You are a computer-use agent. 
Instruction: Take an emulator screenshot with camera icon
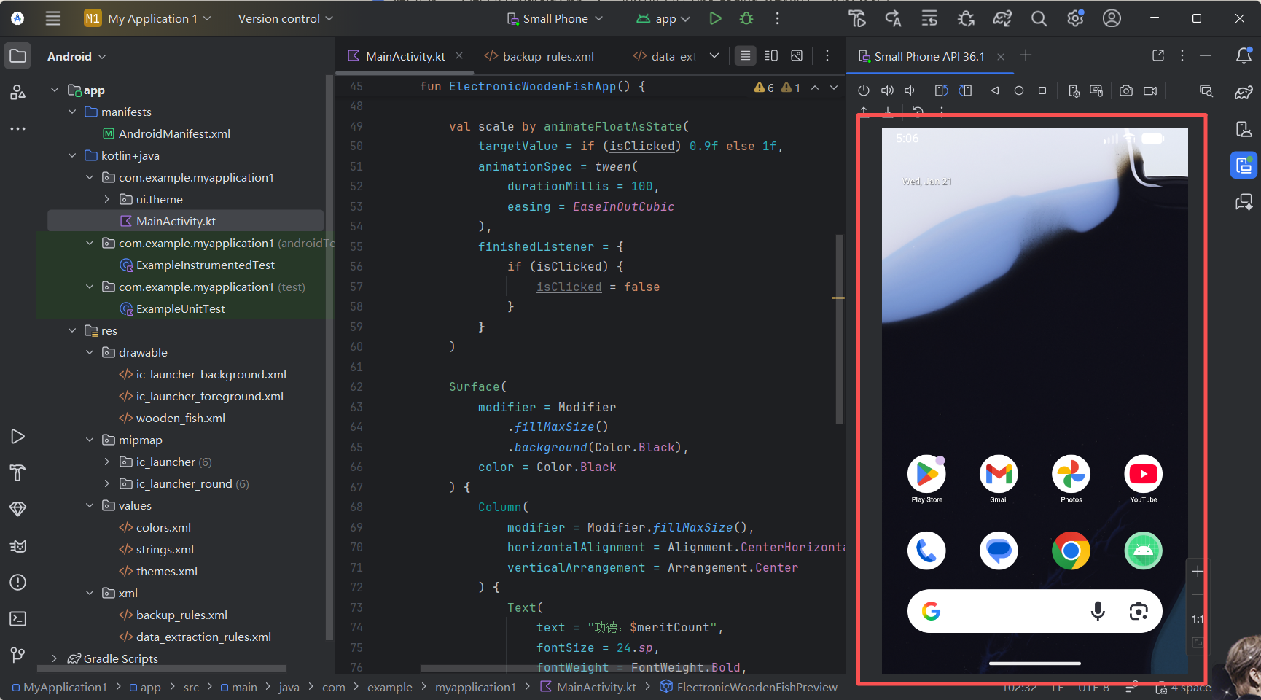[x=1126, y=90]
